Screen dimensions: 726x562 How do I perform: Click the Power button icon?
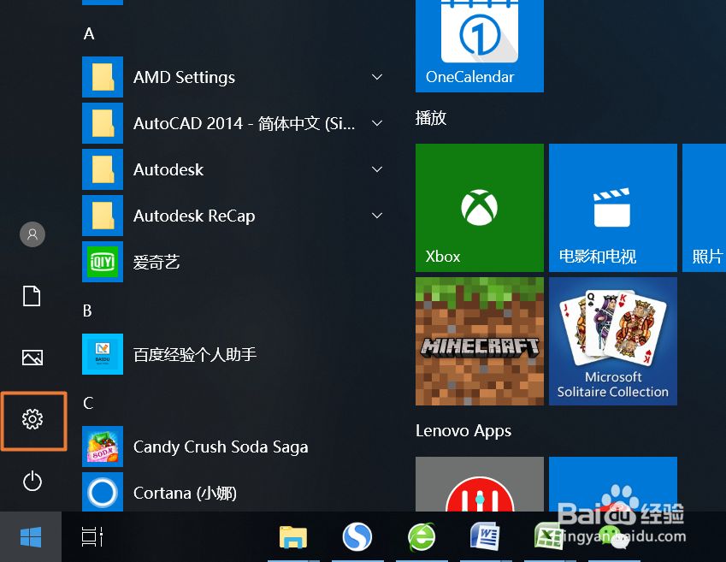pos(32,481)
